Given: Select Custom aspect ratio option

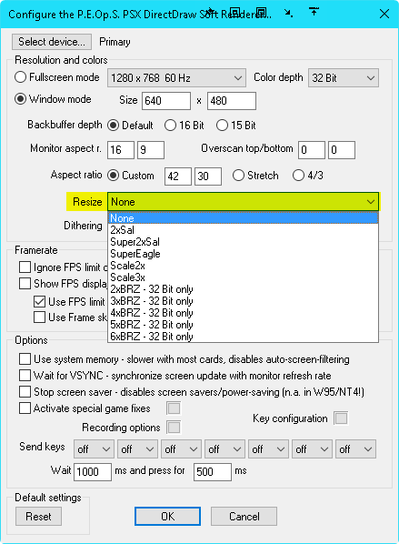Looking at the screenshot, I should 113,176.
